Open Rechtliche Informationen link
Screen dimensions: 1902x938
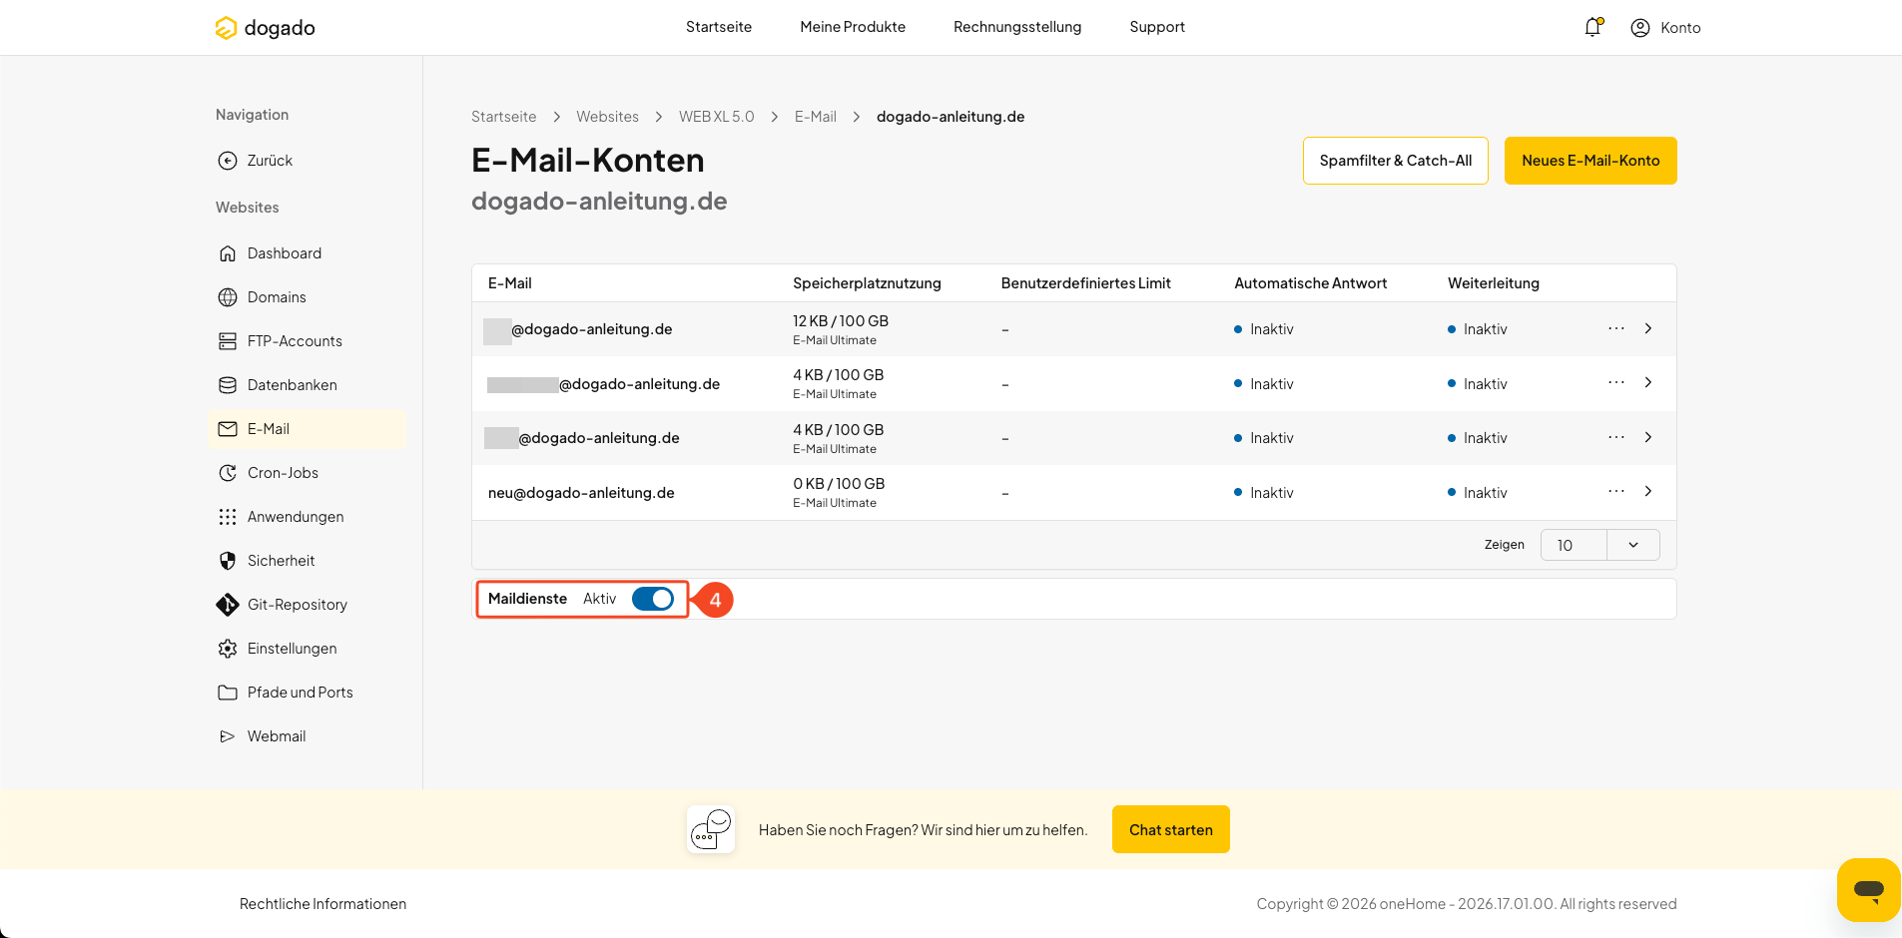[x=322, y=904]
